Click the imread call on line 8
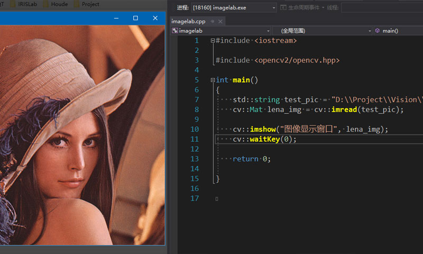 344,110
